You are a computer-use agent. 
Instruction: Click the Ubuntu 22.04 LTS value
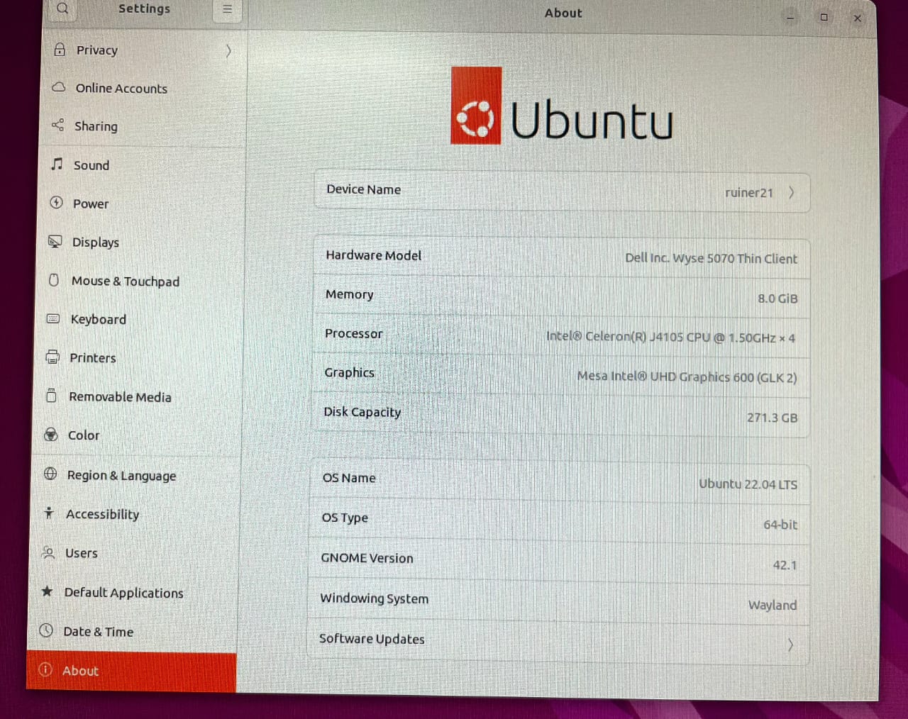748,484
